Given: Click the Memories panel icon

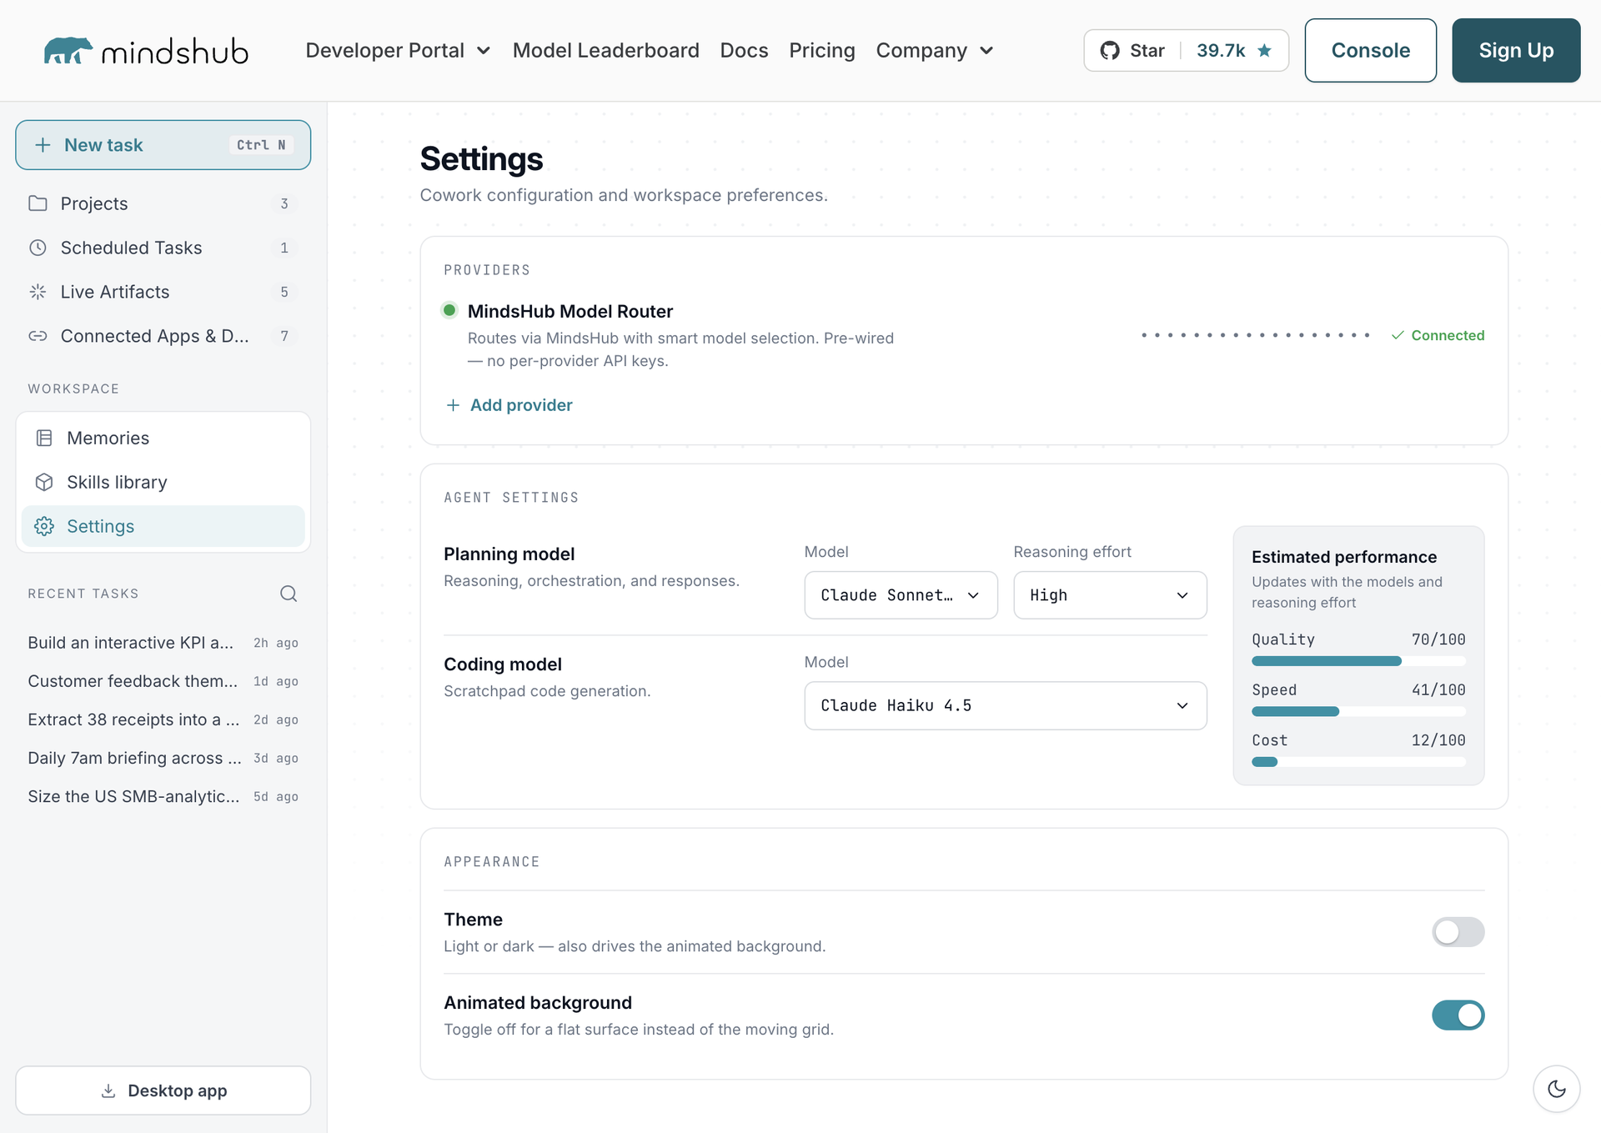Looking at the screenshot, I should click(44, 438).
